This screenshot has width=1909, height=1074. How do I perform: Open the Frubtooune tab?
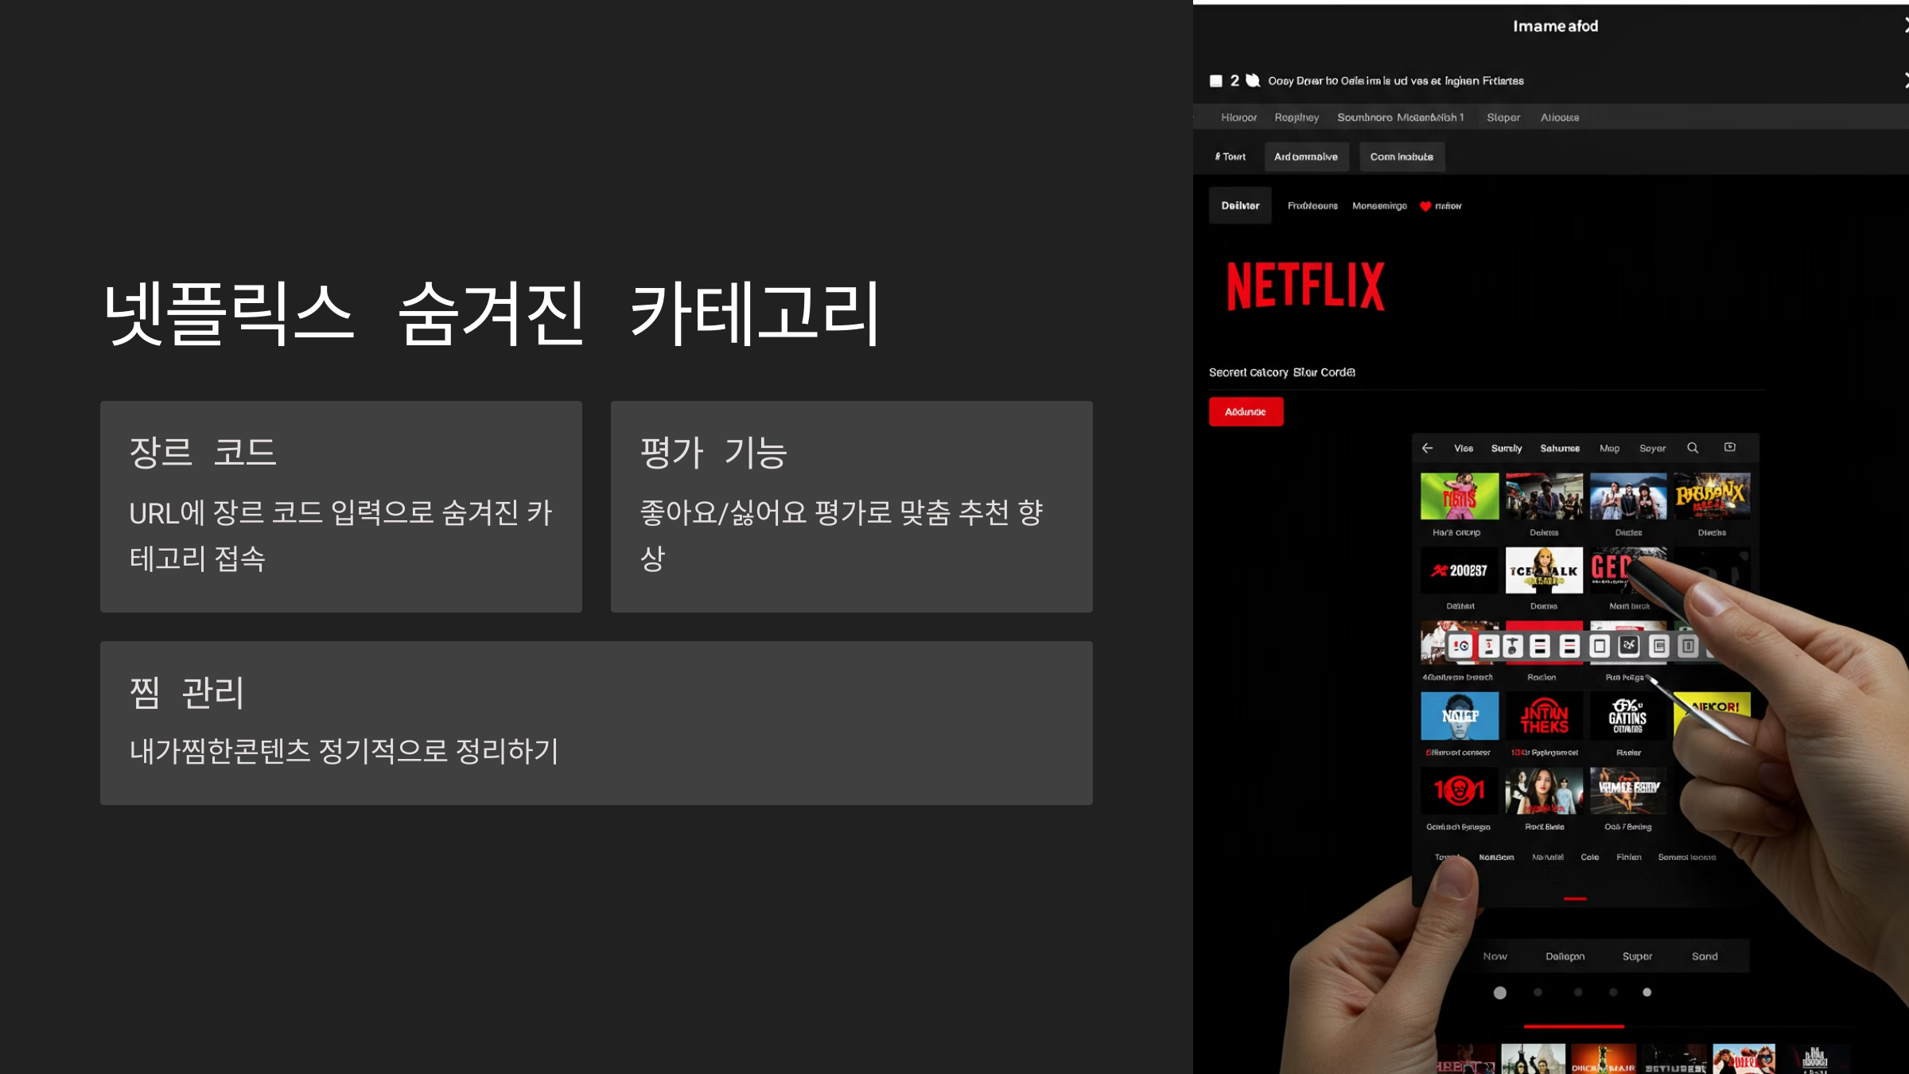point(1312,206)
